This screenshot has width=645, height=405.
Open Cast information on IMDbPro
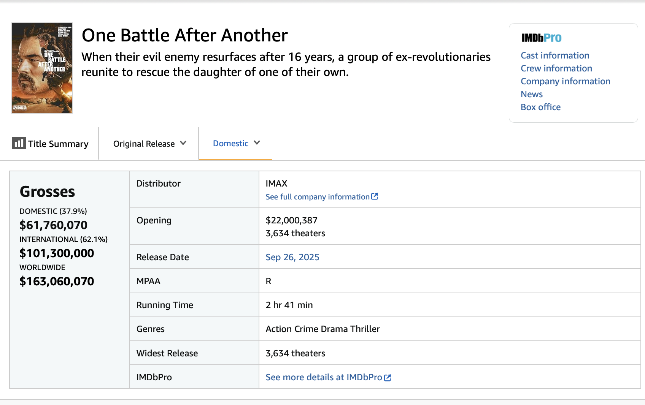pyautogui.click(x=554, y=55)
